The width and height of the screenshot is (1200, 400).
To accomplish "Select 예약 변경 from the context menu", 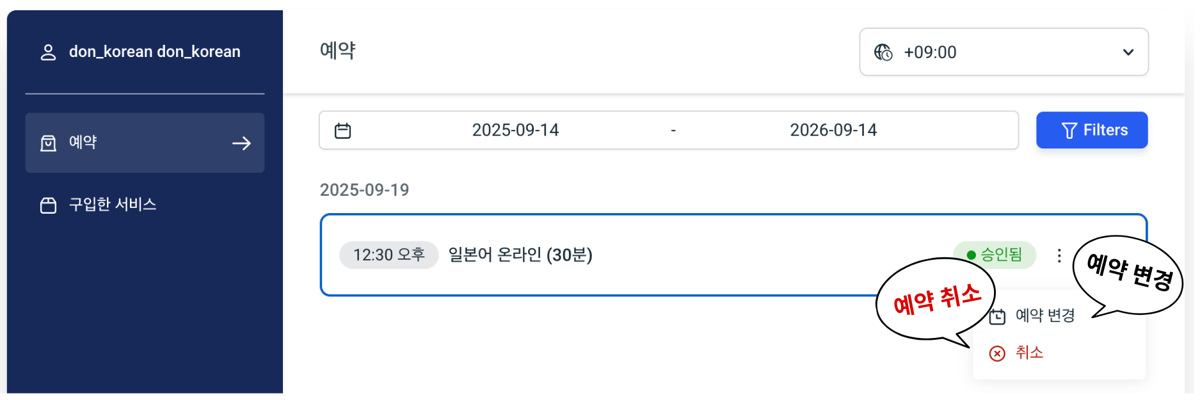I will (1044, 316).
